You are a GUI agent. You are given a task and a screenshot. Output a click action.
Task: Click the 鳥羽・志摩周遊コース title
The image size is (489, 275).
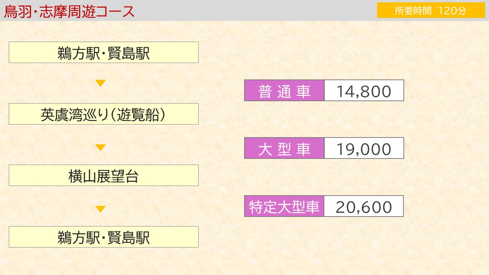(69, 11)
